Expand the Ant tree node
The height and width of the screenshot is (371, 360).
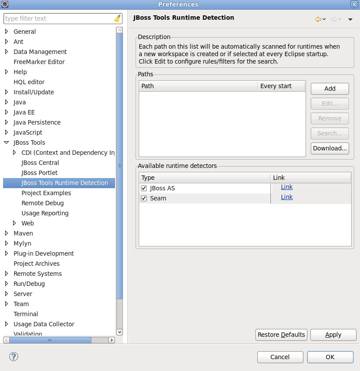click(7, 42)
